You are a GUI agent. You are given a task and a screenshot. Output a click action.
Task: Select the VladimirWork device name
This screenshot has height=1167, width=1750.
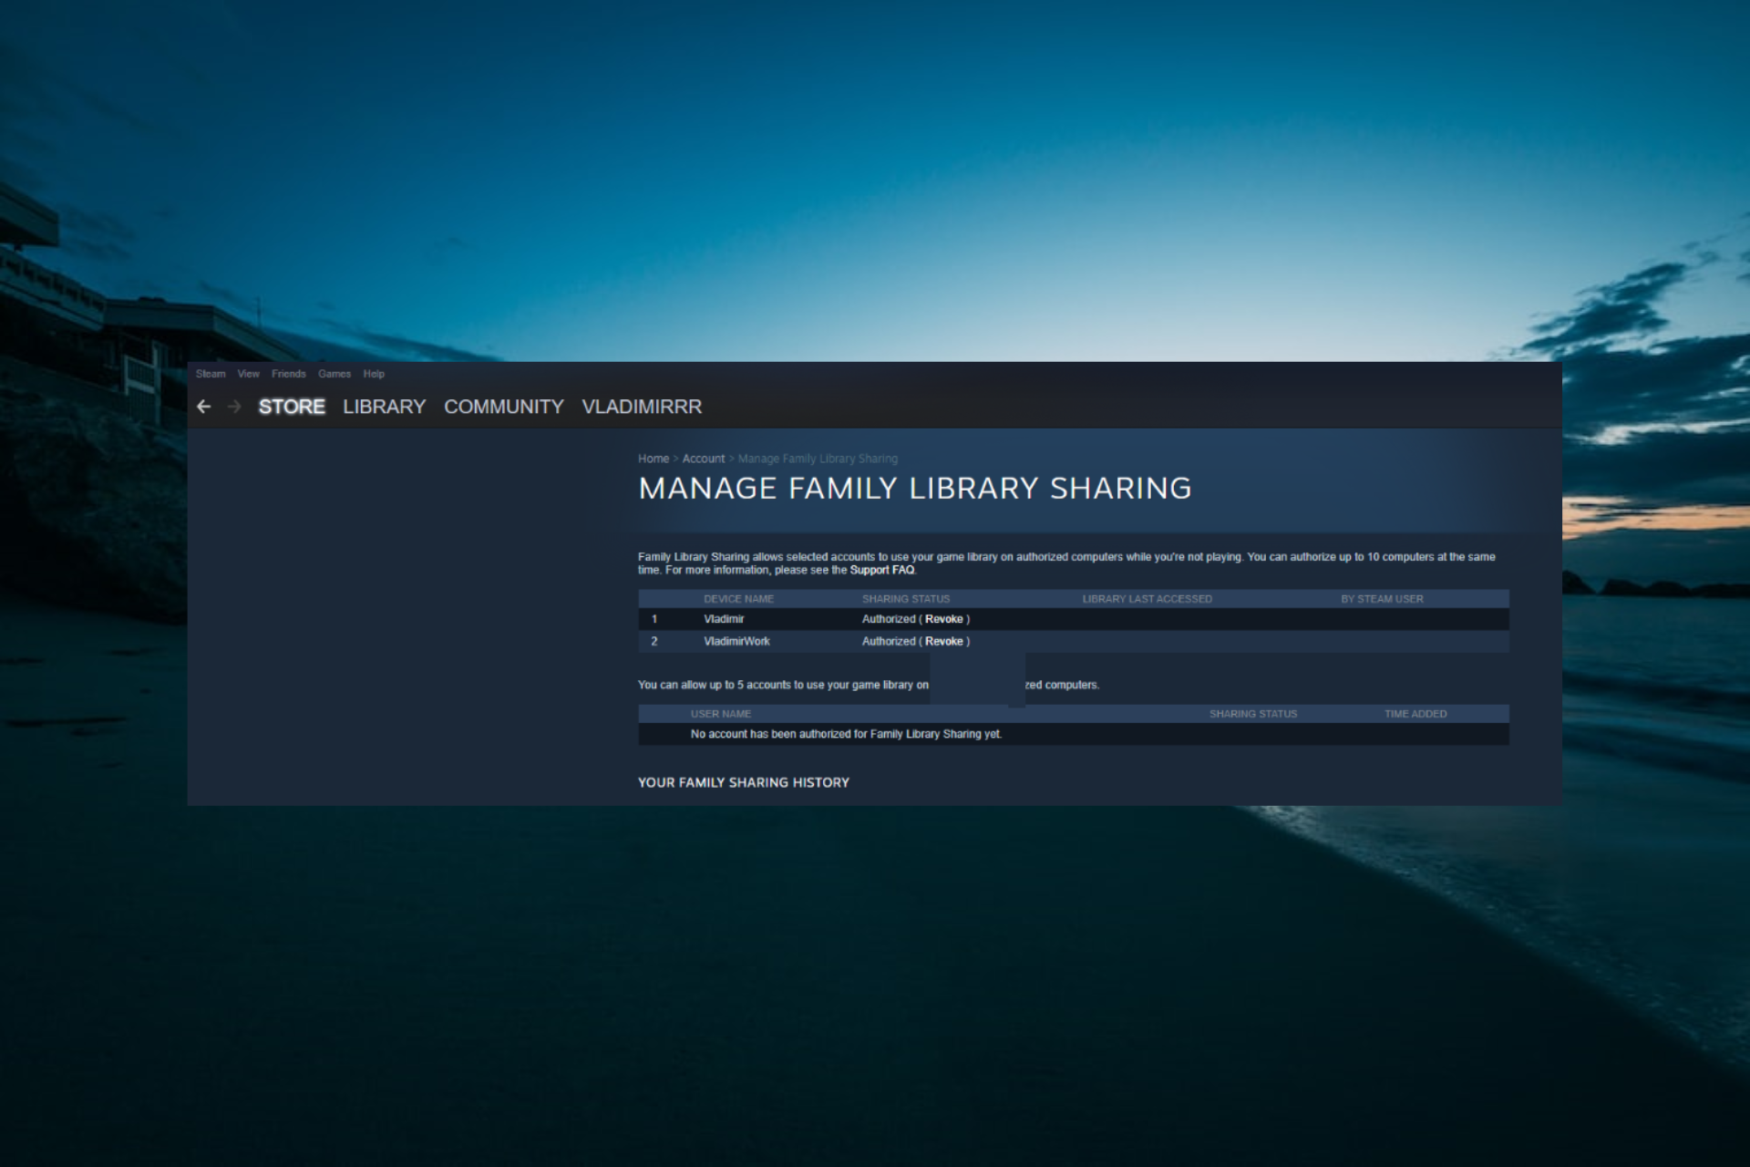[736, 642]
